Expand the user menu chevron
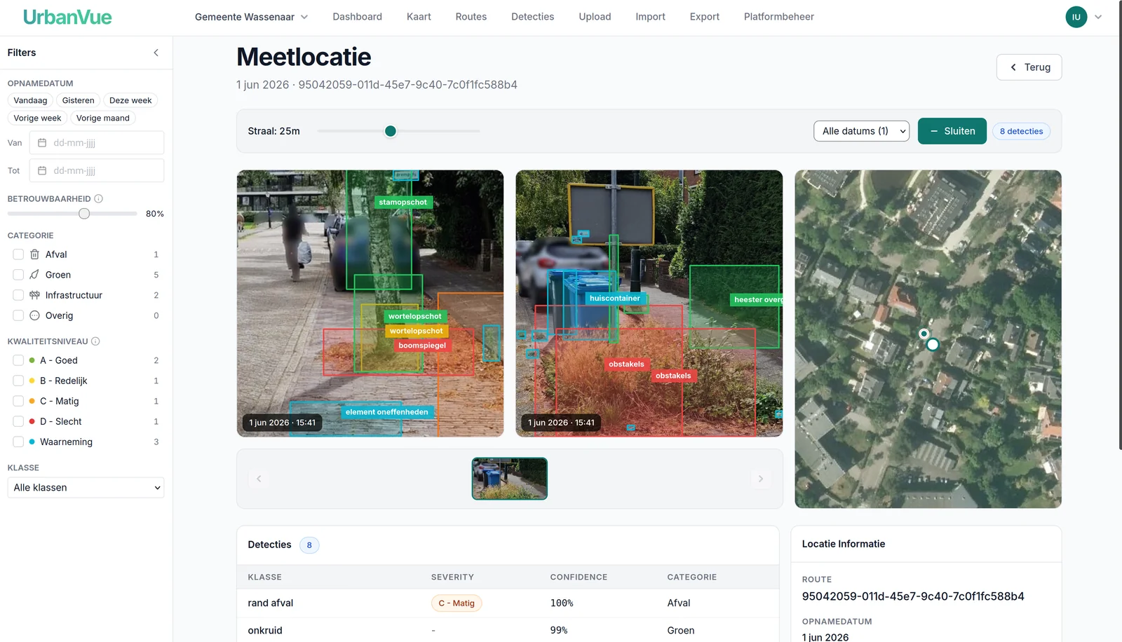 (1098, 17)
